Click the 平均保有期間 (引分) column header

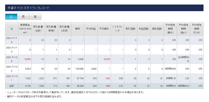click(197, 29)
